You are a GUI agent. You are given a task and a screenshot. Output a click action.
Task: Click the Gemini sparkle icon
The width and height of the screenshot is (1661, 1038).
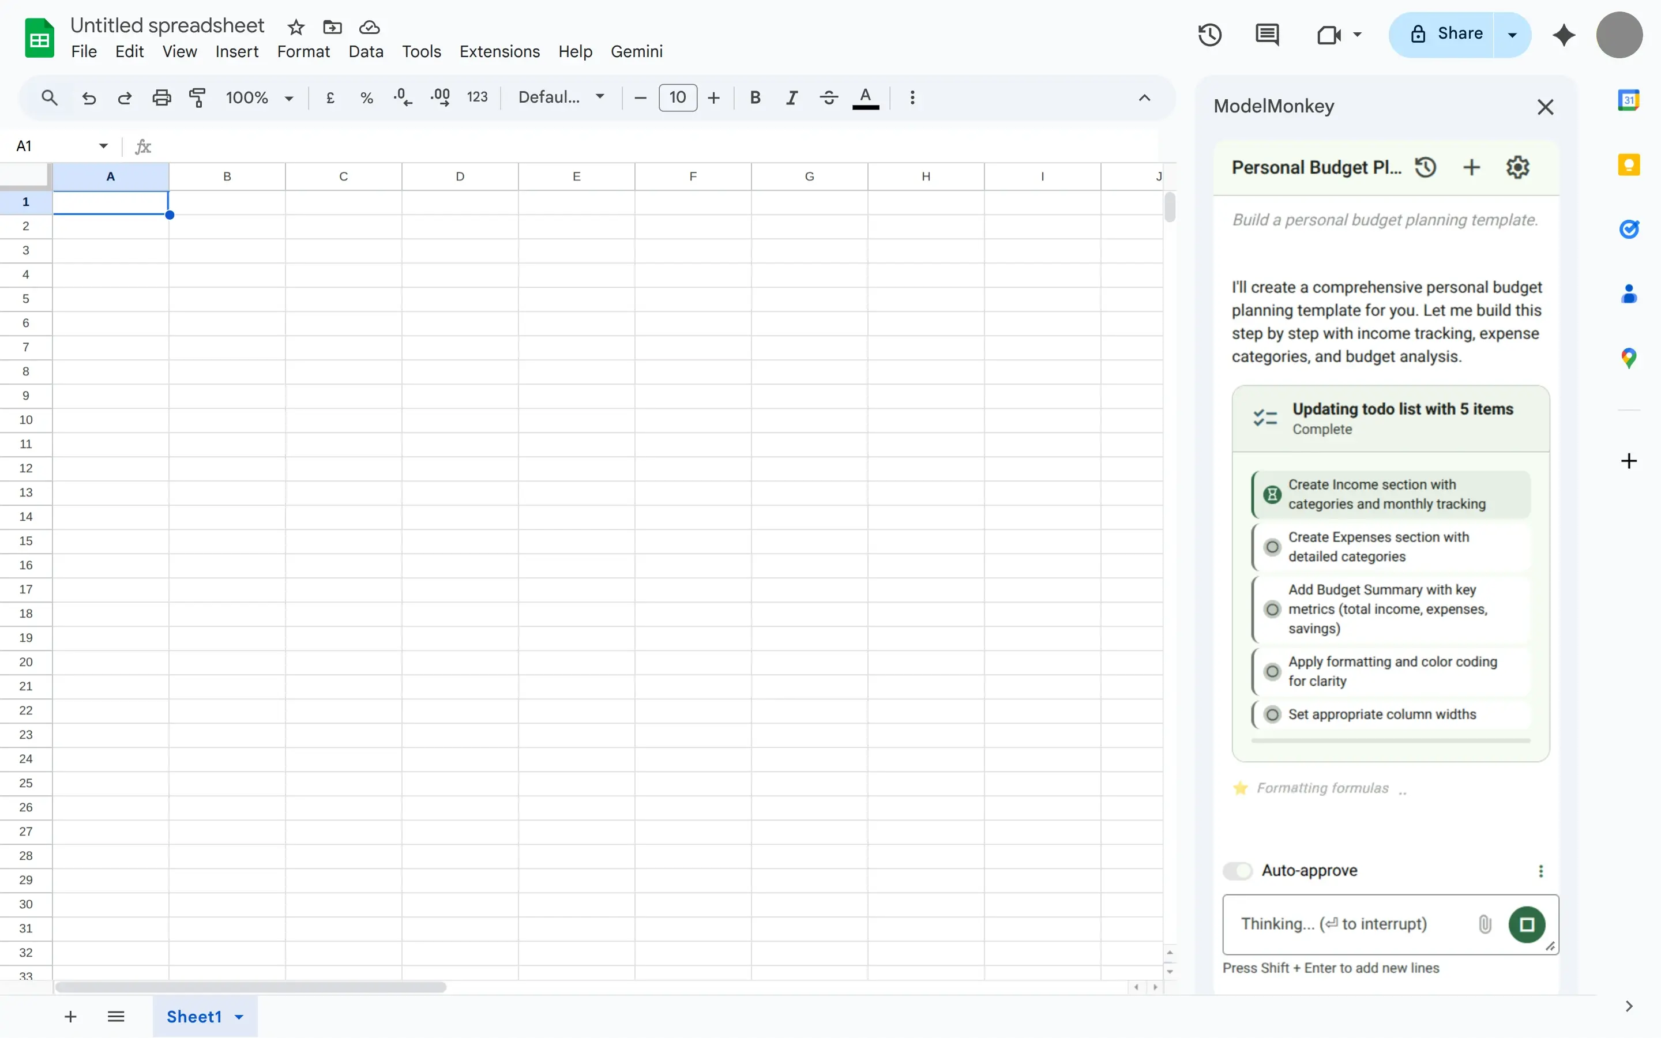(1564, 35)
